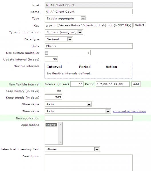
Task: Click the 'Interval' column header
Action: (54, 67)
